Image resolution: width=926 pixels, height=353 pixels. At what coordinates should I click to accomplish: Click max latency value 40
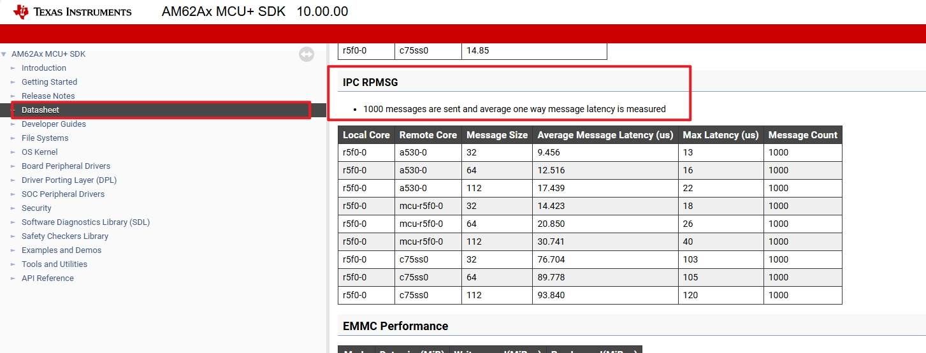tap(721, 241)
